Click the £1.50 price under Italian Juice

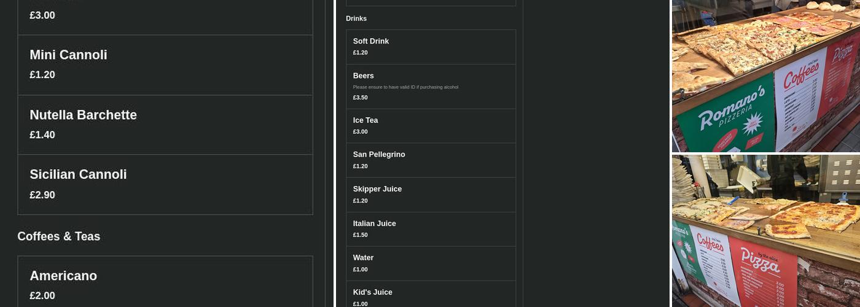(x=361, y=235)
